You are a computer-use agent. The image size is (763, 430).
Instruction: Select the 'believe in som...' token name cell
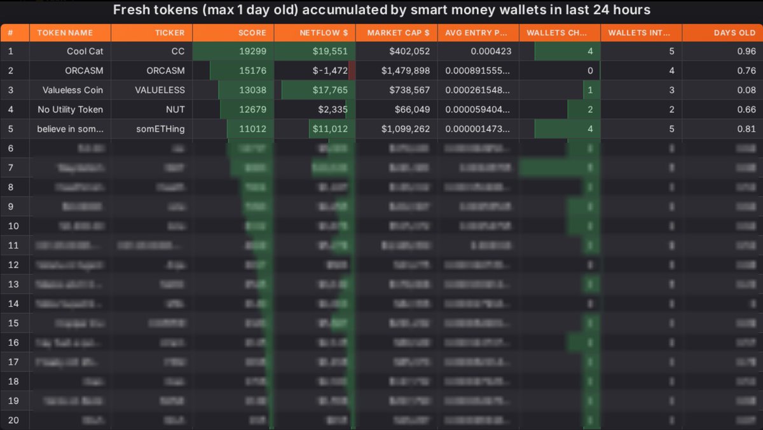(70, 129)
